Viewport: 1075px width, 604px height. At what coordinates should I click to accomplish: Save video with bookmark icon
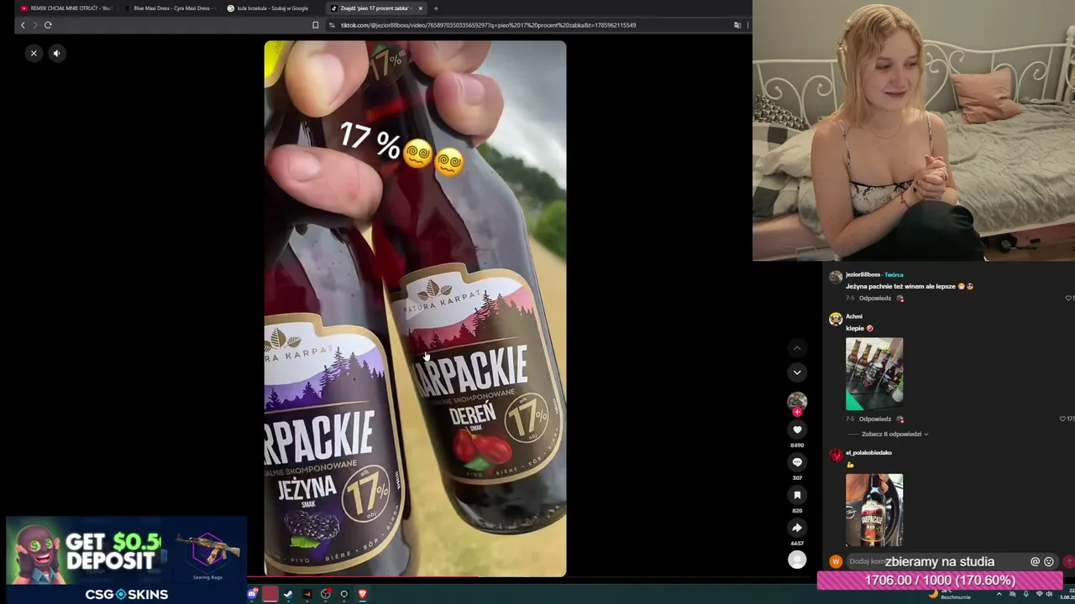coord(797,495)
